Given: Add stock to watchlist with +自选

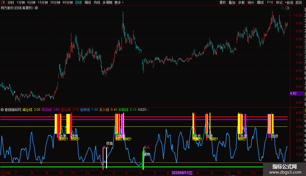Looking at the screenshot, I should [x=289, y=2].
